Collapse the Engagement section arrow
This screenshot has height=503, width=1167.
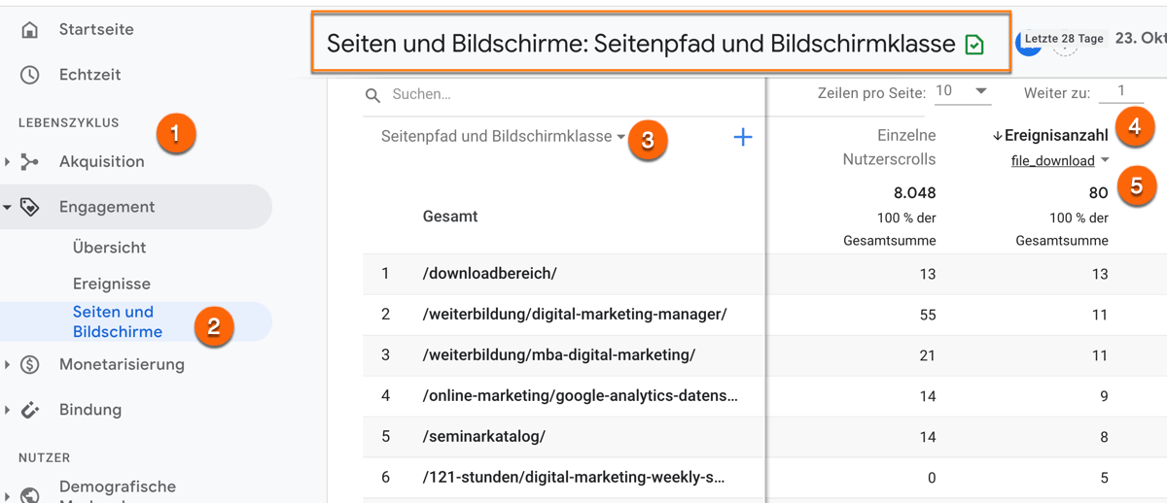point(8,207)
